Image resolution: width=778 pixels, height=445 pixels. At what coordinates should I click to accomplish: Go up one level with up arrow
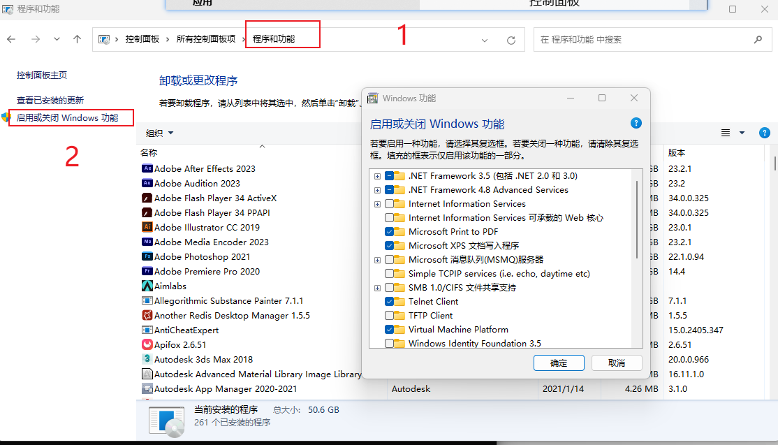coord(77,39)
